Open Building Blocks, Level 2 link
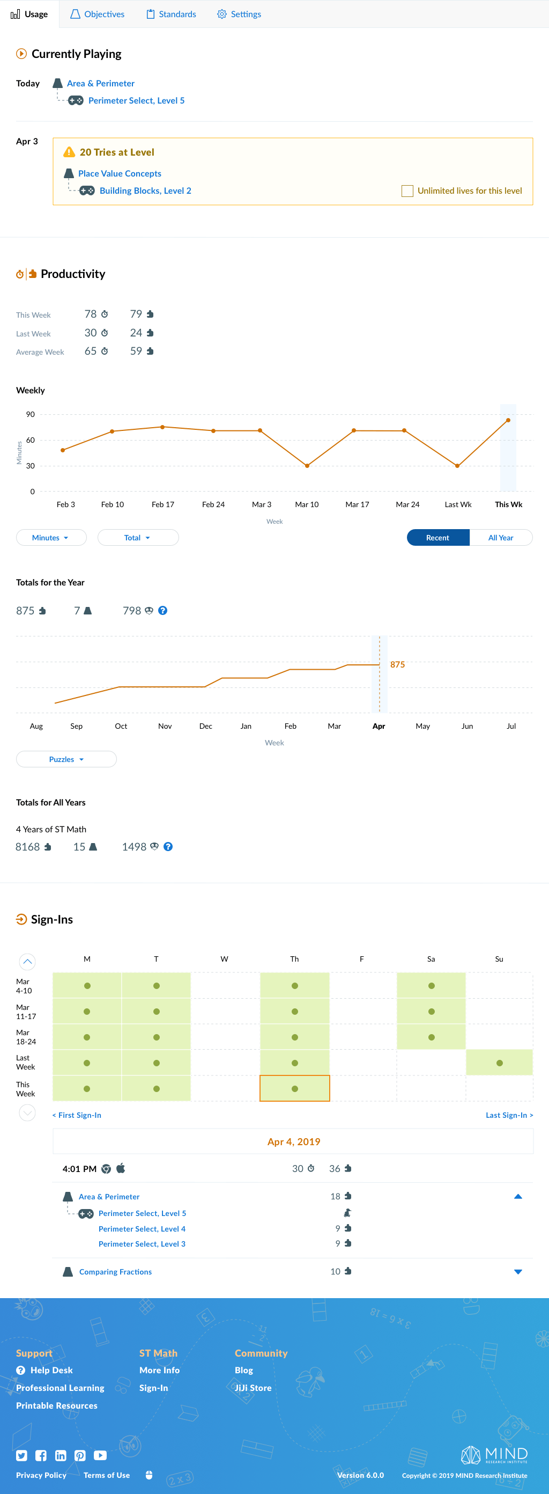 tap(145, 191)
